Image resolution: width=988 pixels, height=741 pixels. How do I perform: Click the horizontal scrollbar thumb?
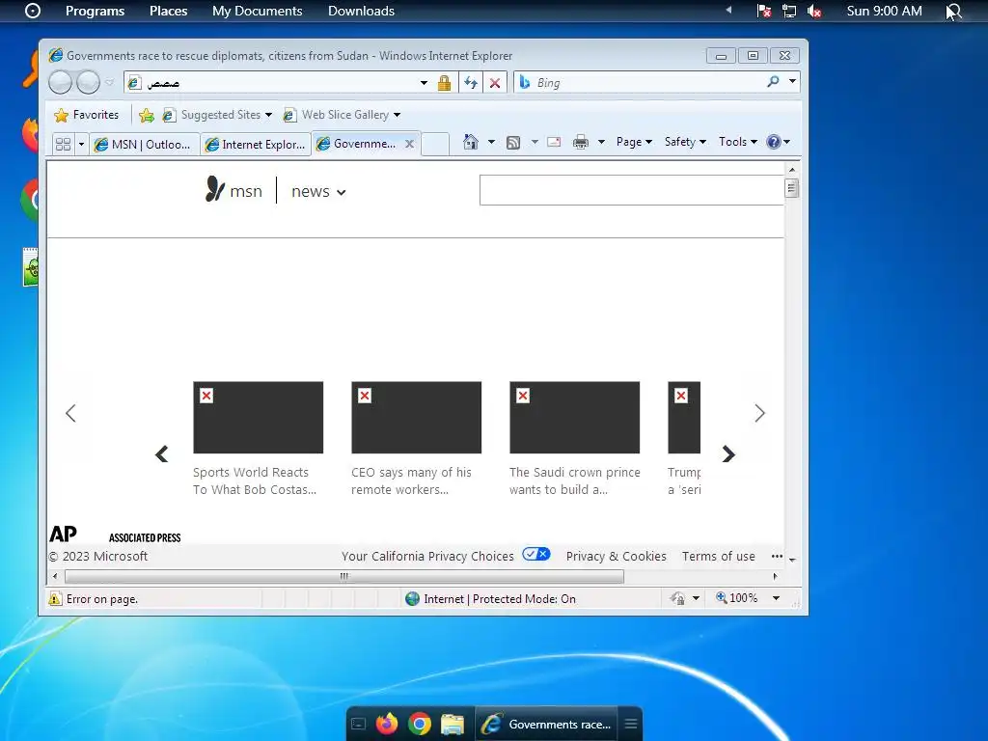click(344, 576)
